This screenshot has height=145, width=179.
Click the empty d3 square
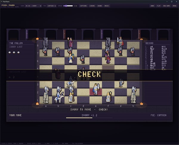click(83, 85)
